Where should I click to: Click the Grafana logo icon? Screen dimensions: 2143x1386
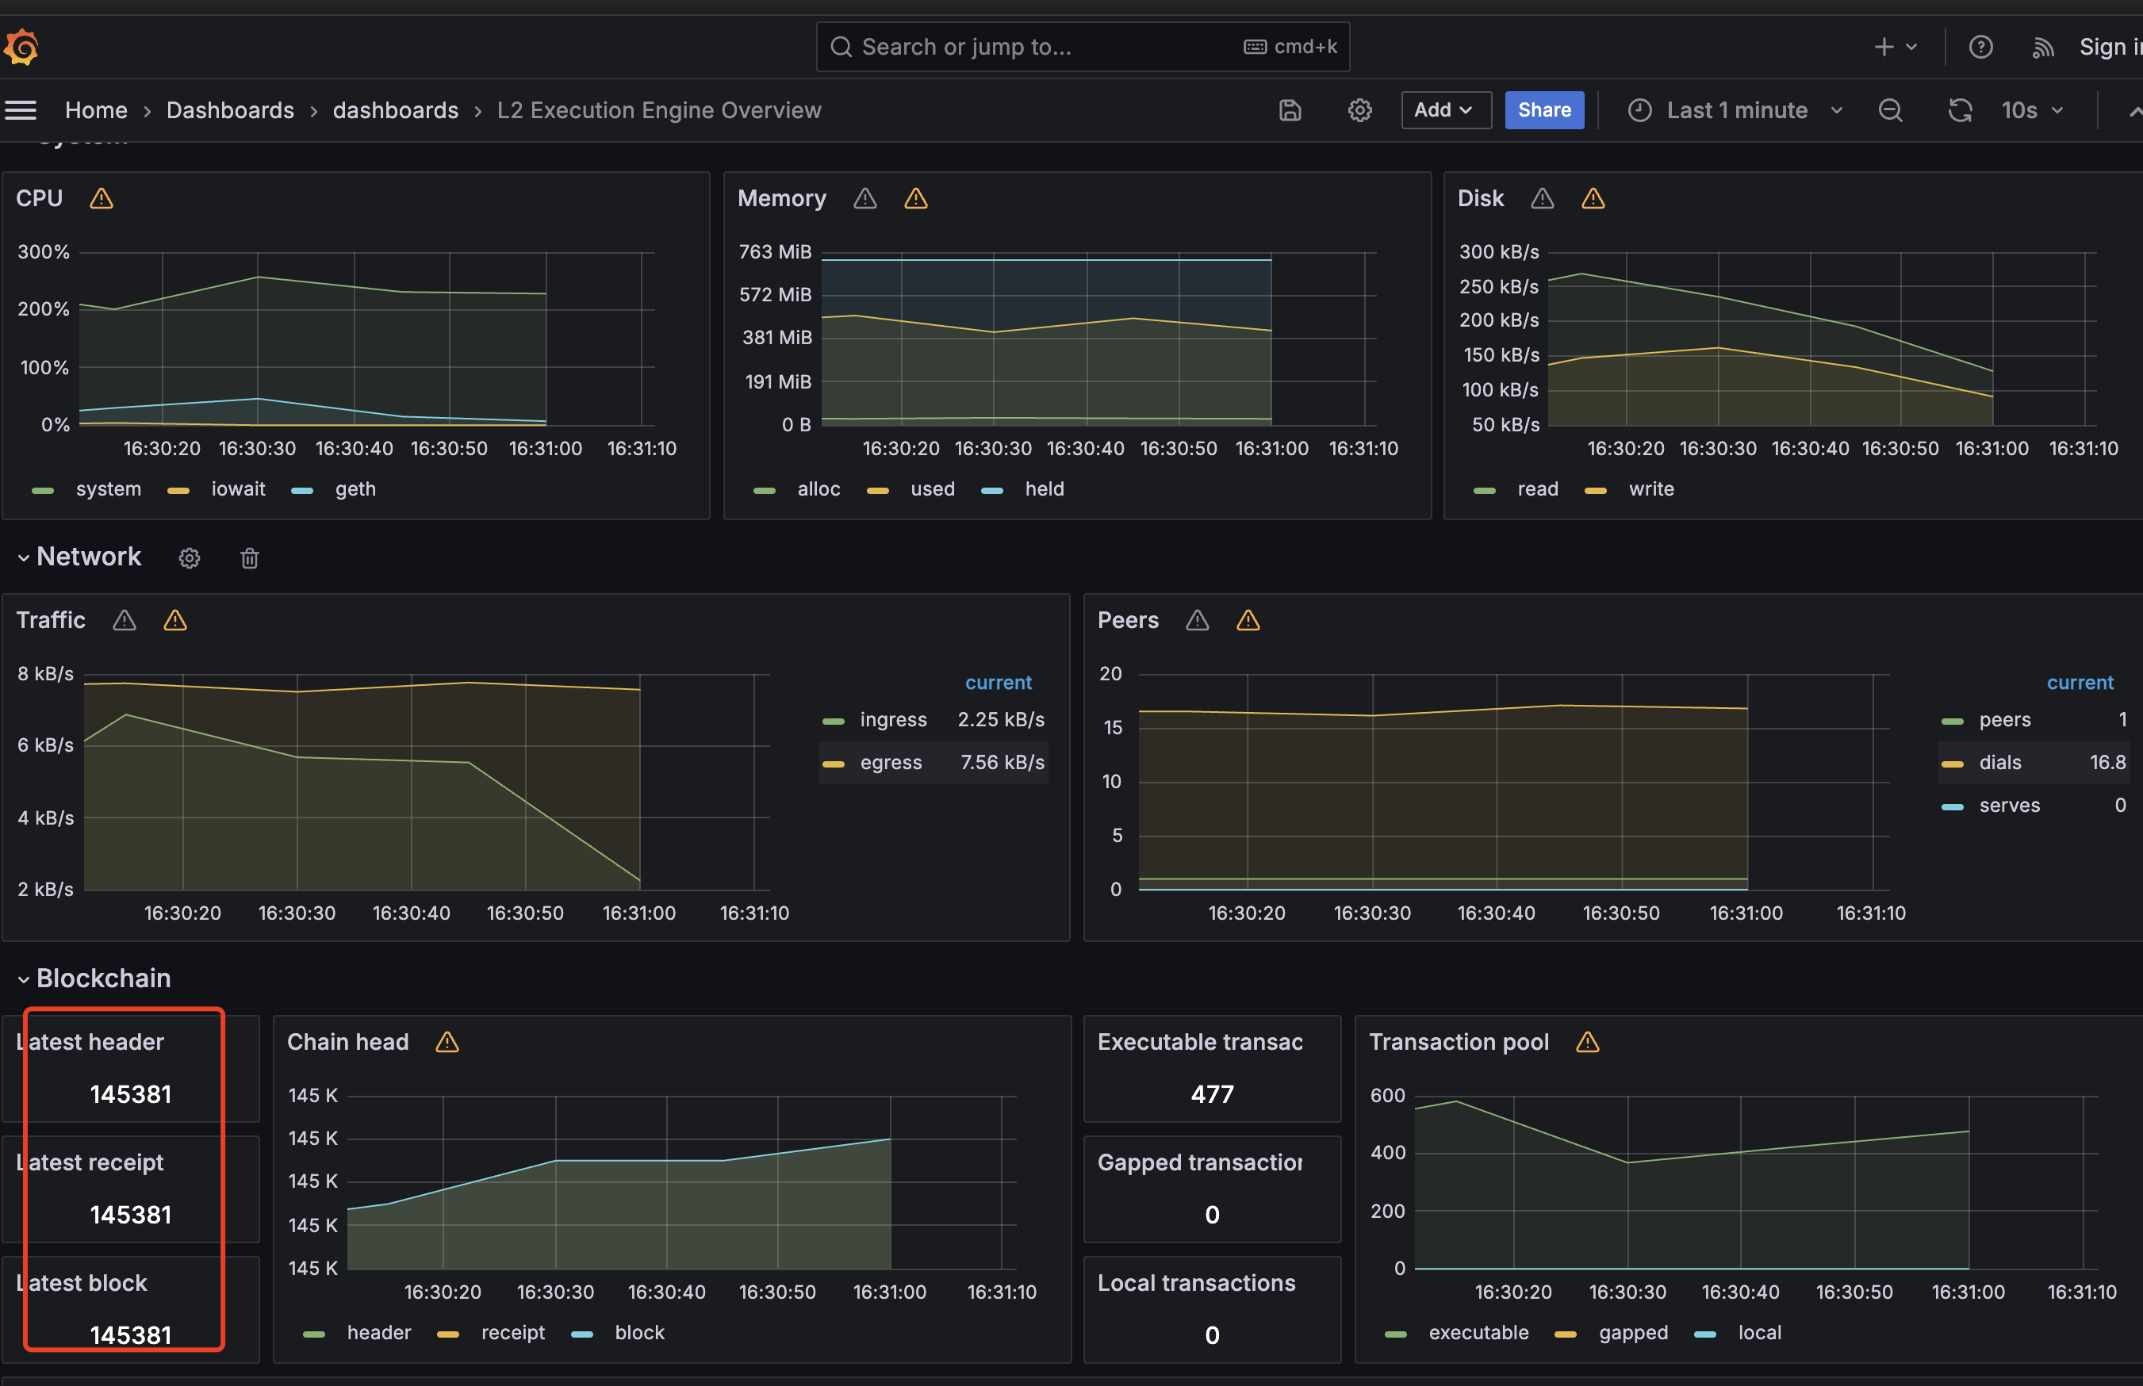(x=21, y=47)
